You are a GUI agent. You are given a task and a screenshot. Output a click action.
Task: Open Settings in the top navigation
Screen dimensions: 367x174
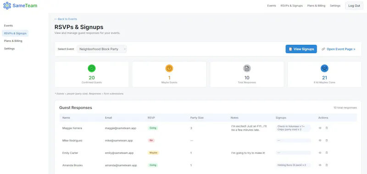pyautogui.click(x=335, y=6)
